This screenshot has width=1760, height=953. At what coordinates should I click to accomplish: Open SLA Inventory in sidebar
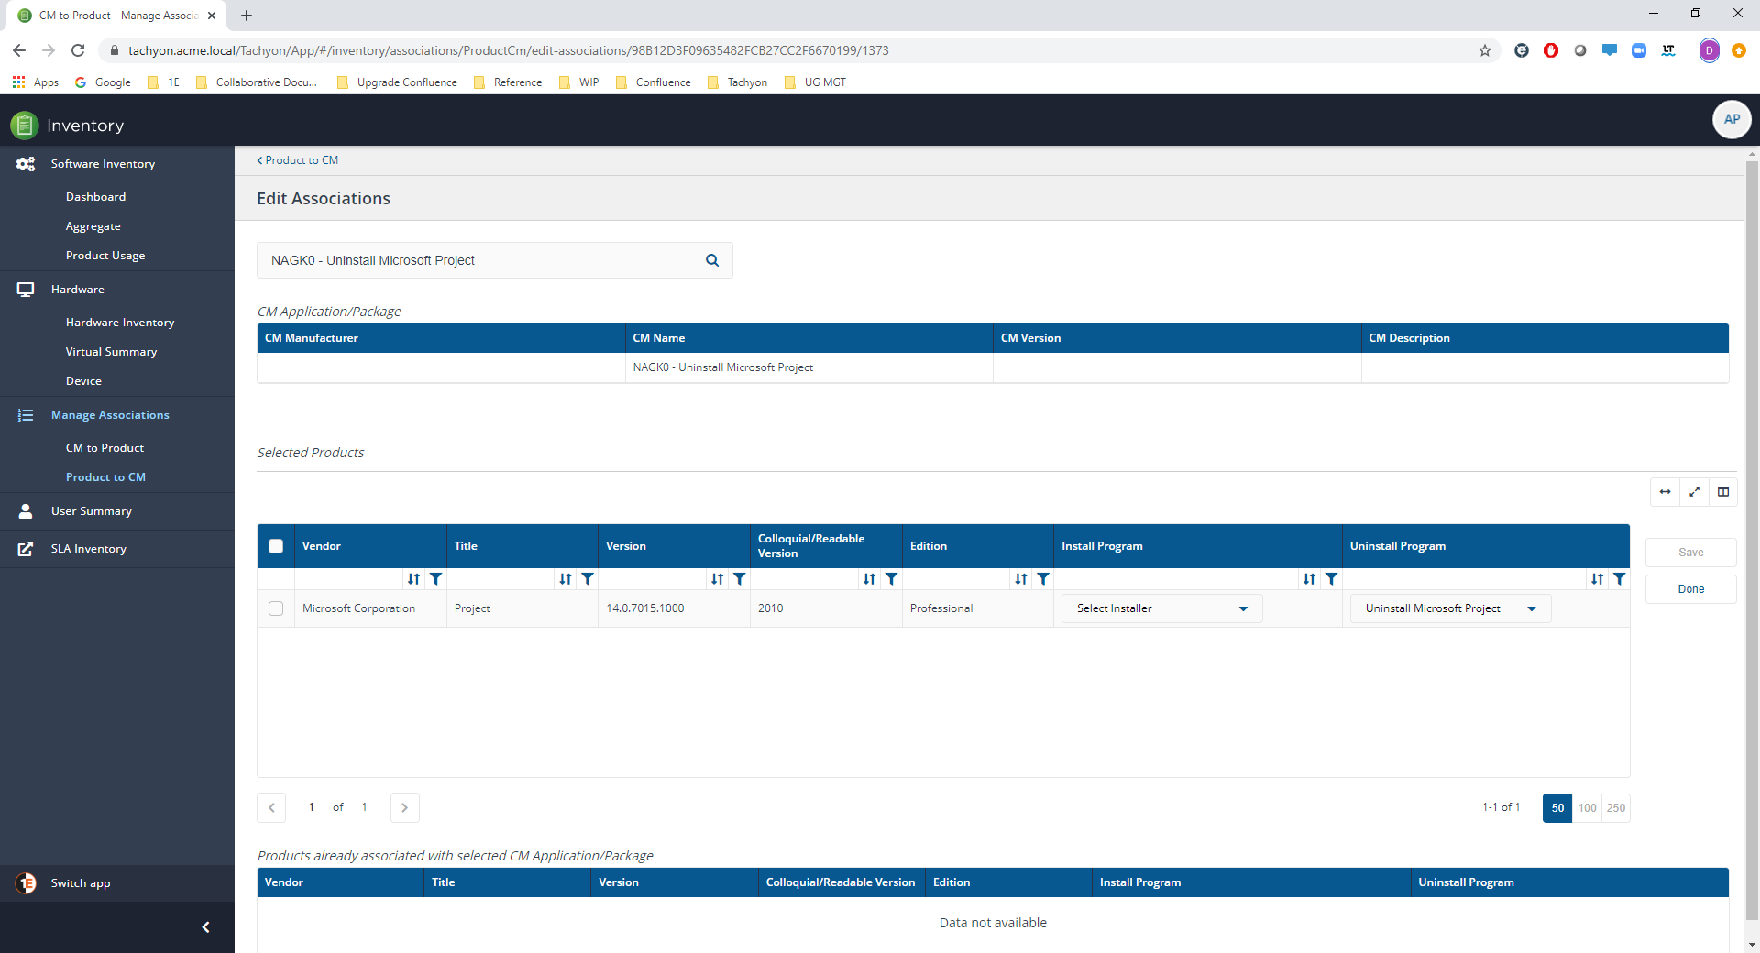(x=89, y=549)
